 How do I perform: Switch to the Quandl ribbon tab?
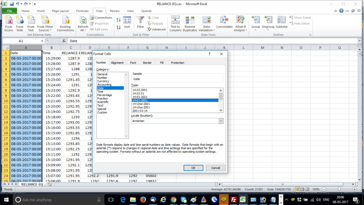pos(146,11)
